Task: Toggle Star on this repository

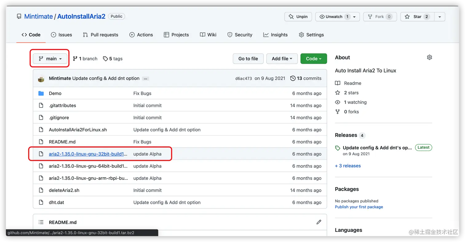Action: 417,17
